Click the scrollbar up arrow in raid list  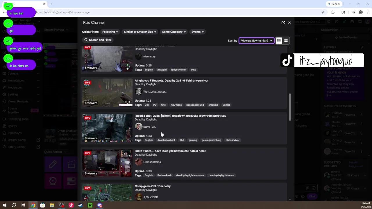click(290, 48)
